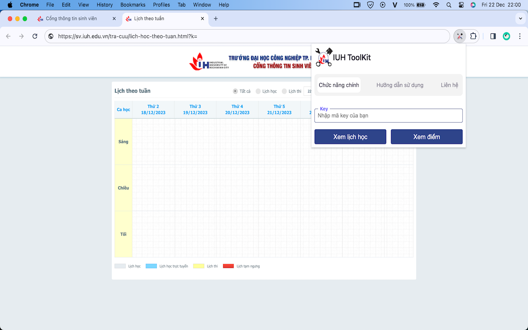Screen dimensions: 528x330
Task: Click the shield icon in menu bar
Action: 370,5
